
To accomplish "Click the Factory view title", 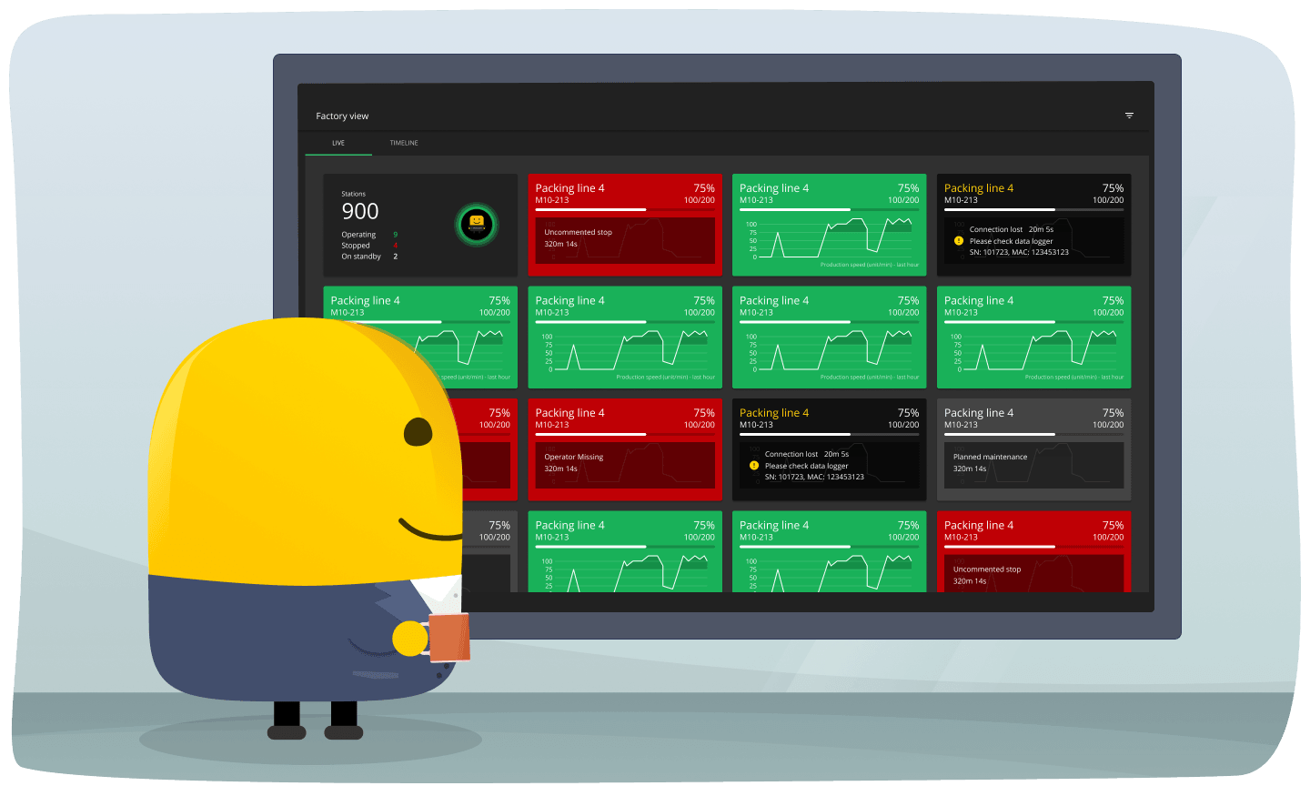I will (x=342, y=116).
